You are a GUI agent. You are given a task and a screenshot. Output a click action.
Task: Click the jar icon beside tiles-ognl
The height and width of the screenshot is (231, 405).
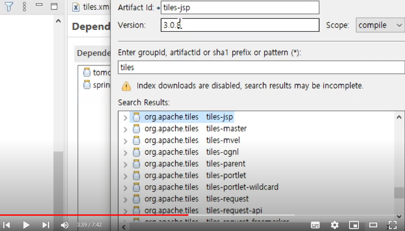136,152
